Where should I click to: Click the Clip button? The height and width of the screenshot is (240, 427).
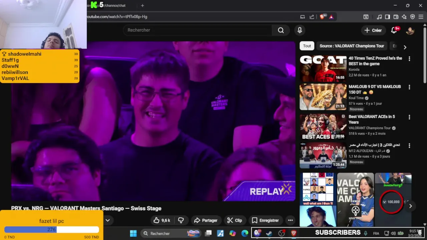(235, 220)
